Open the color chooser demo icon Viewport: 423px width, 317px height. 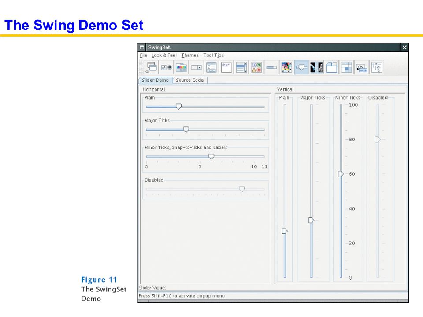(181, 67)
